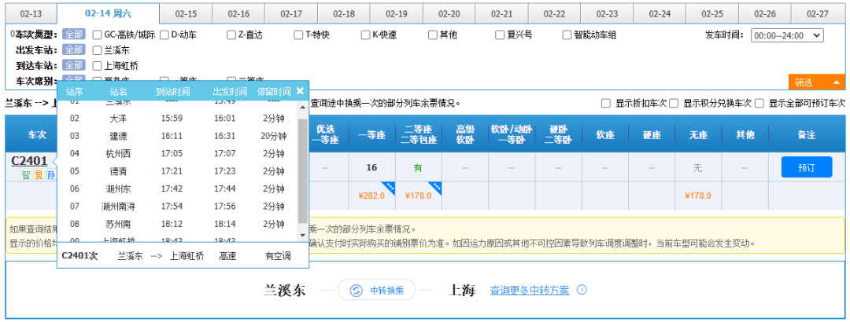Viewport: 850px width, 322px height.
Task: Click the 复 Fuxing train badge
Action: [38, 175]
